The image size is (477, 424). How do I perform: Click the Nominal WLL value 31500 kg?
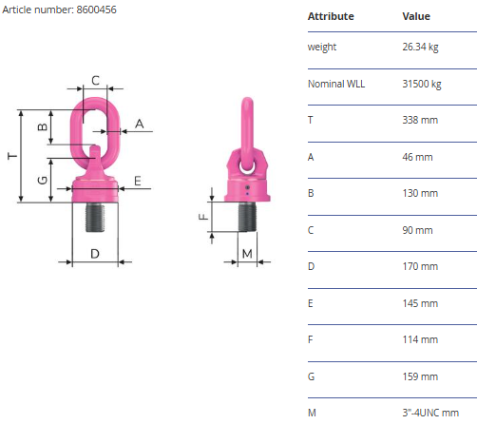coord(422,84)
